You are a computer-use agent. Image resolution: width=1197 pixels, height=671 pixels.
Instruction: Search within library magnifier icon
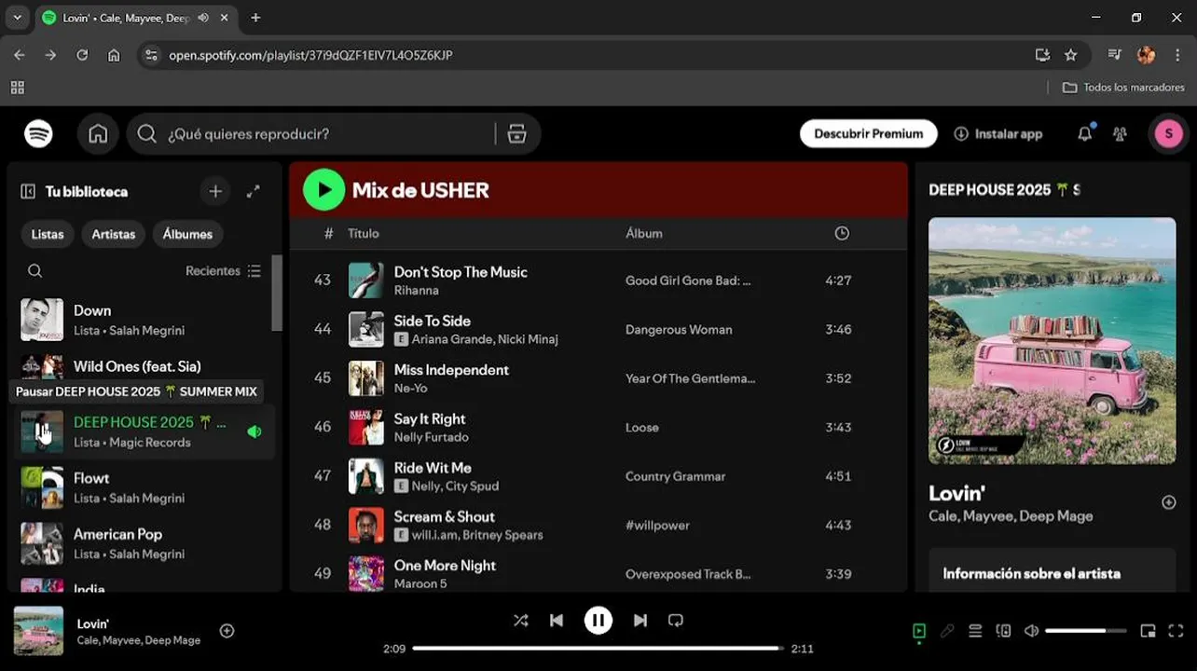tap(34, 271)
